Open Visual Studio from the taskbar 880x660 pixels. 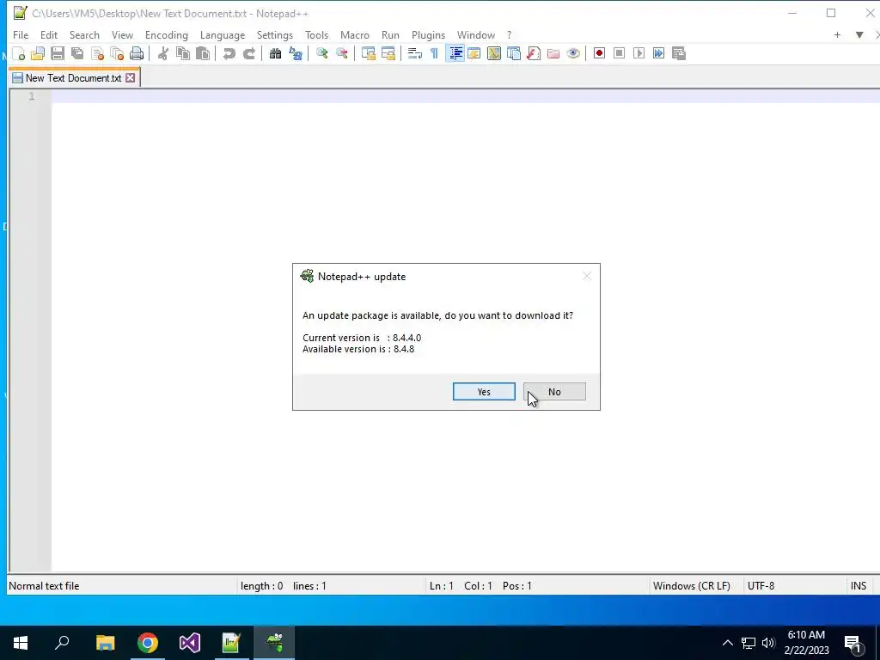(x=190, y=643)
